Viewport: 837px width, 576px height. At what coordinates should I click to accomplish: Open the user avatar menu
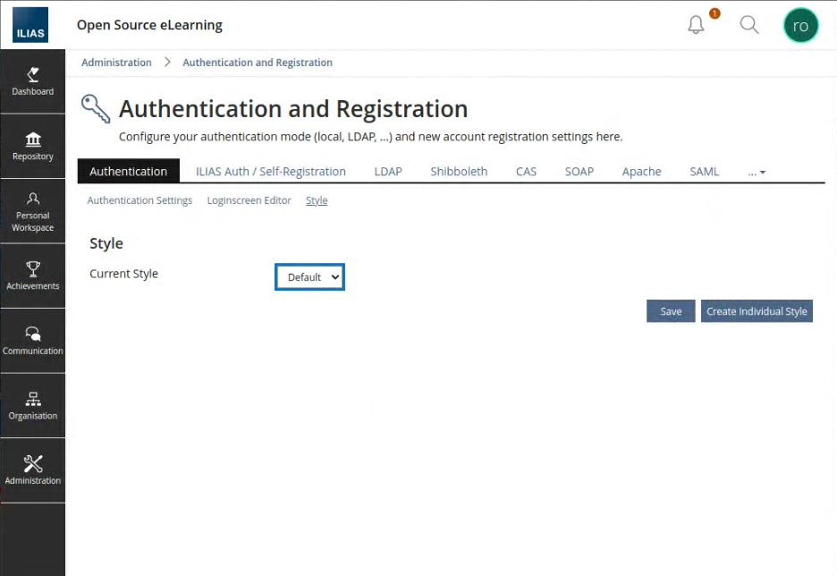800,25
